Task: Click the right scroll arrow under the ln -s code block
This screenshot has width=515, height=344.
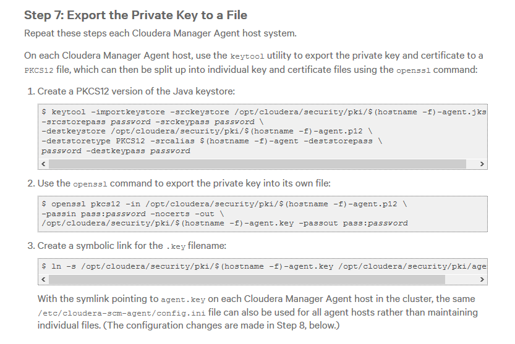Action: coord(483,279)
